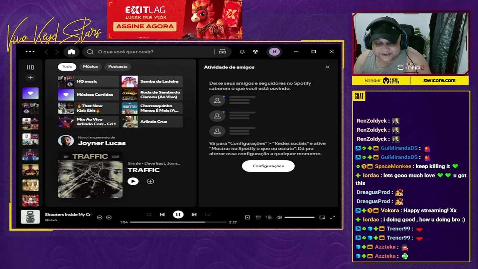Open Mtv Ao Vivo Arlindo Cruz album
This screenshot has height=269, width=478.
click(88, 122)
